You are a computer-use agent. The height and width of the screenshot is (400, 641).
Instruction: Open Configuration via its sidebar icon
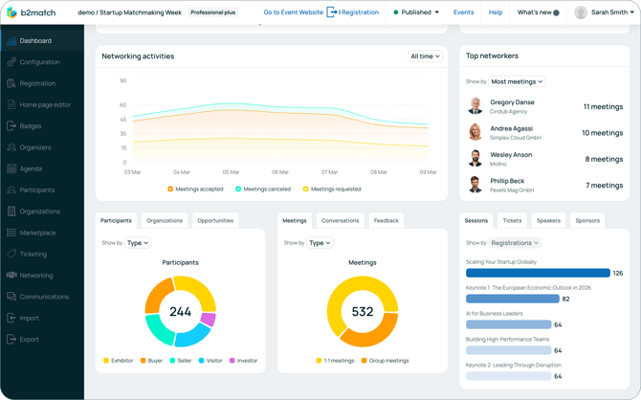point(11,62)
